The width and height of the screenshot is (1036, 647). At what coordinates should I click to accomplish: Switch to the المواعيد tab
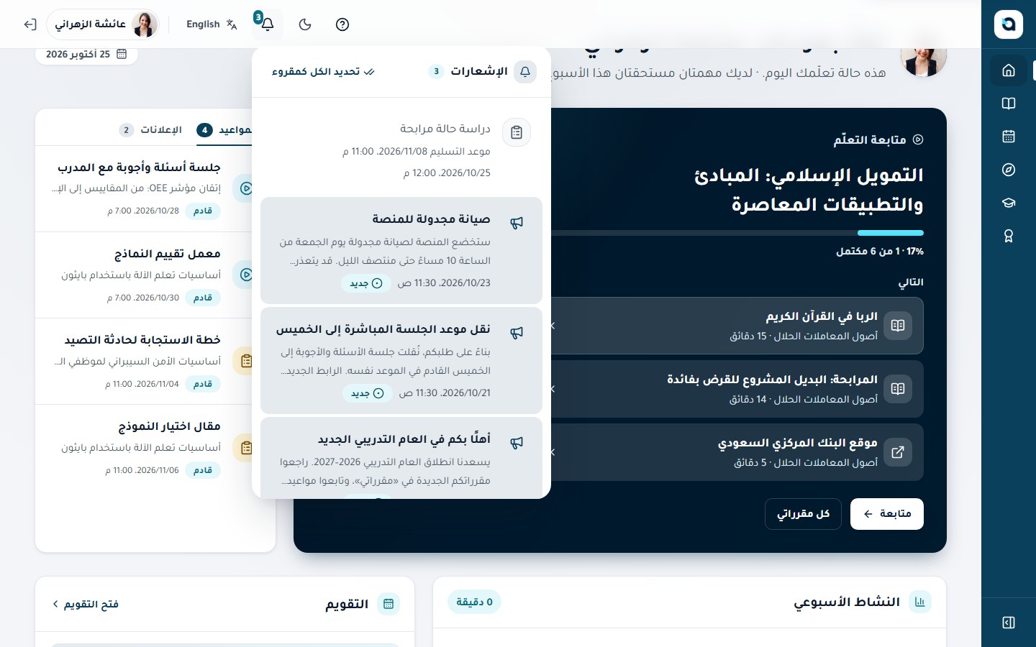[224, 130]
